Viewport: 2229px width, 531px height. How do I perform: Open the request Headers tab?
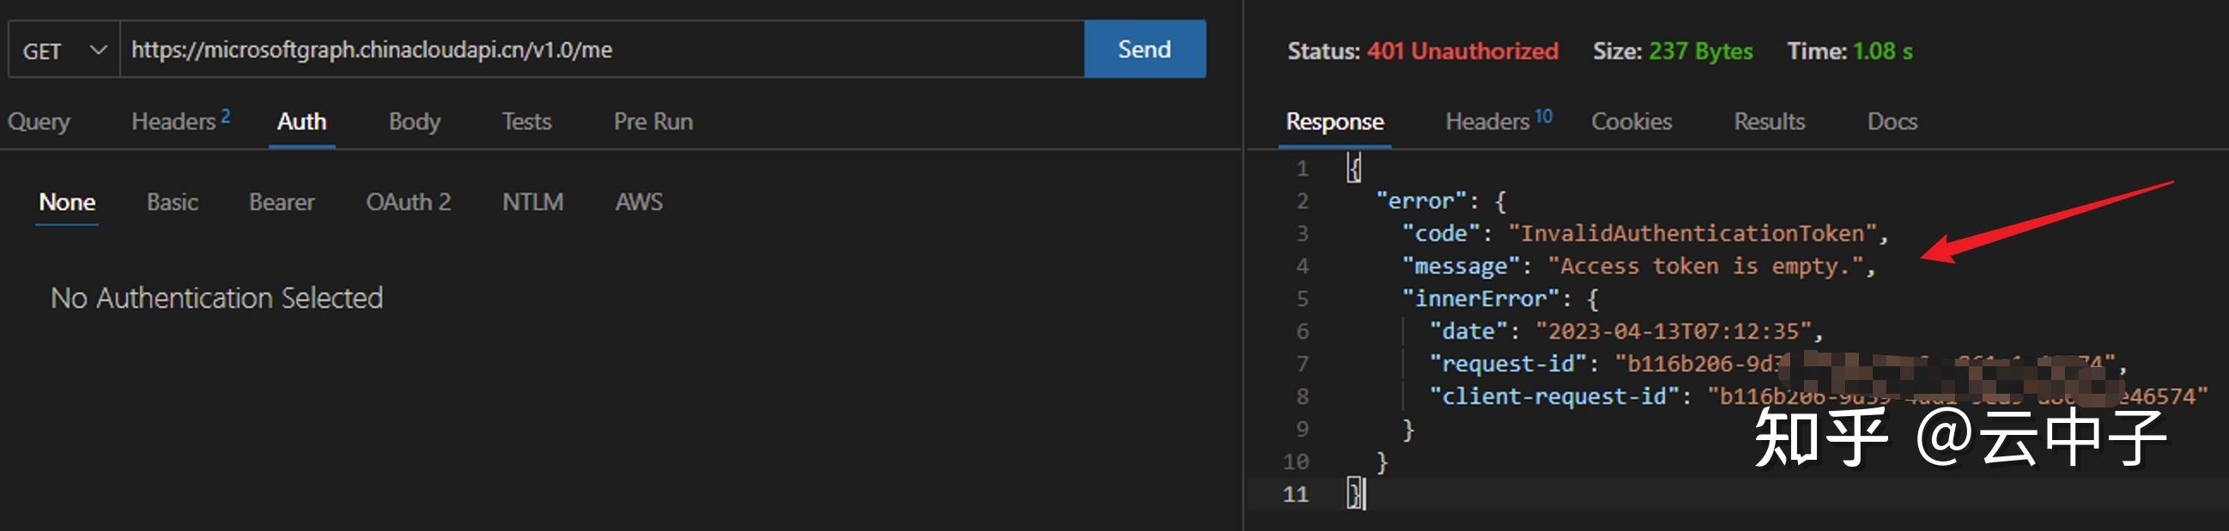(180, 121)
